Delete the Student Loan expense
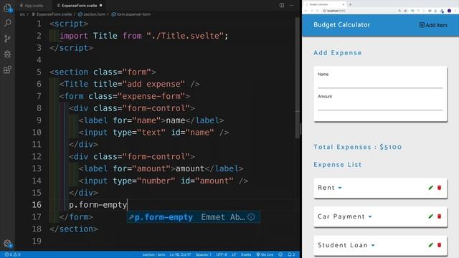The width and height of the screenshot is (459, 258). coord(440,245)
